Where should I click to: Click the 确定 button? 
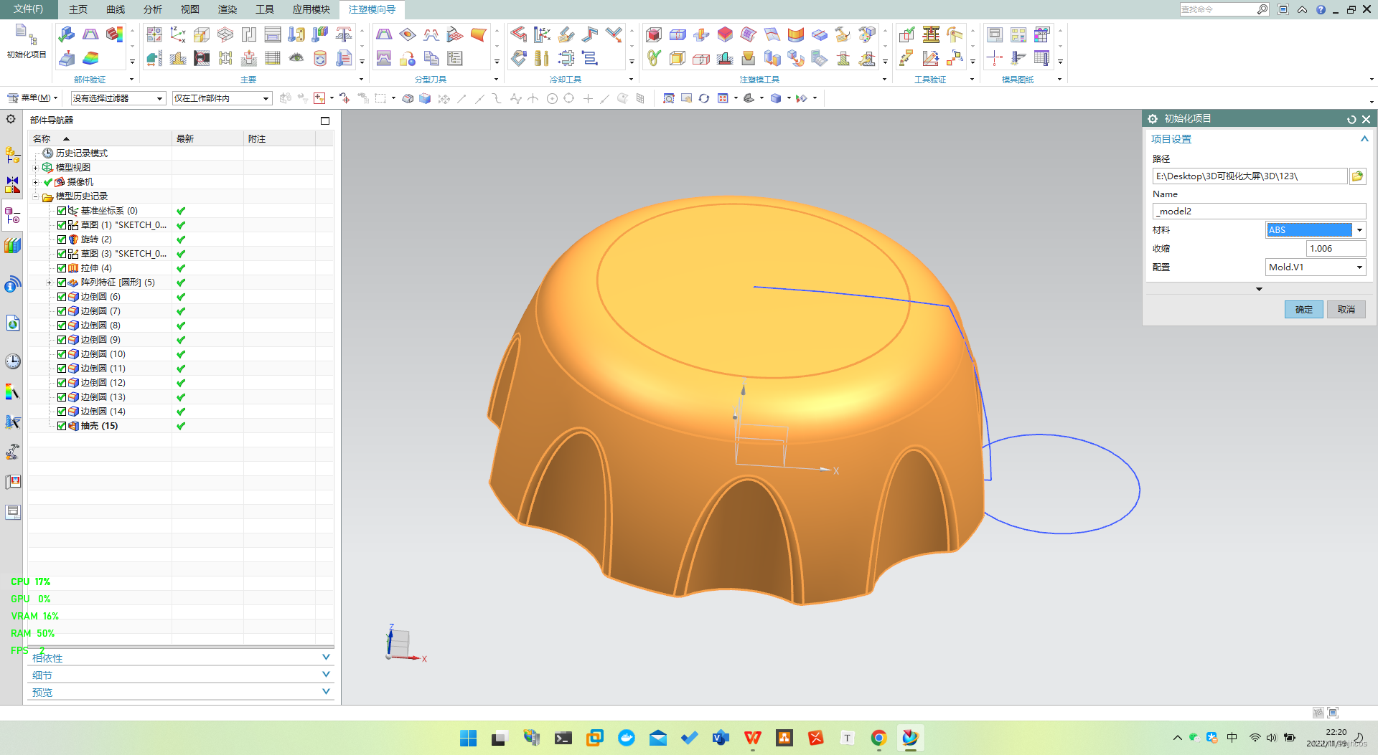coord(1303,310)
